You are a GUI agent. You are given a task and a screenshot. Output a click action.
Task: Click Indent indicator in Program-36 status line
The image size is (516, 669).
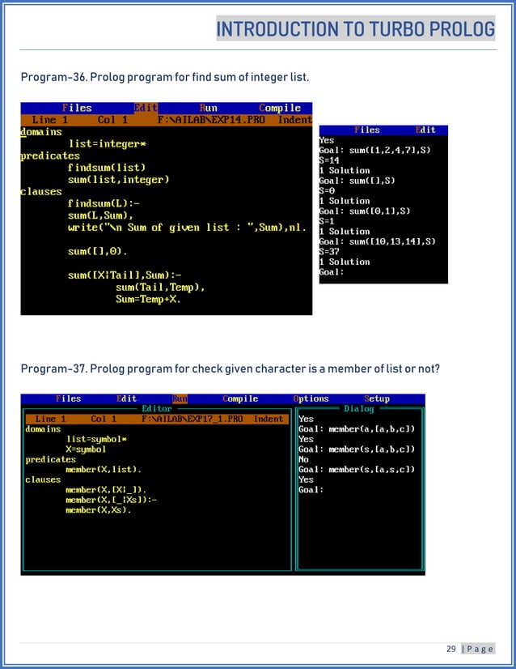[x=295, y=120]
